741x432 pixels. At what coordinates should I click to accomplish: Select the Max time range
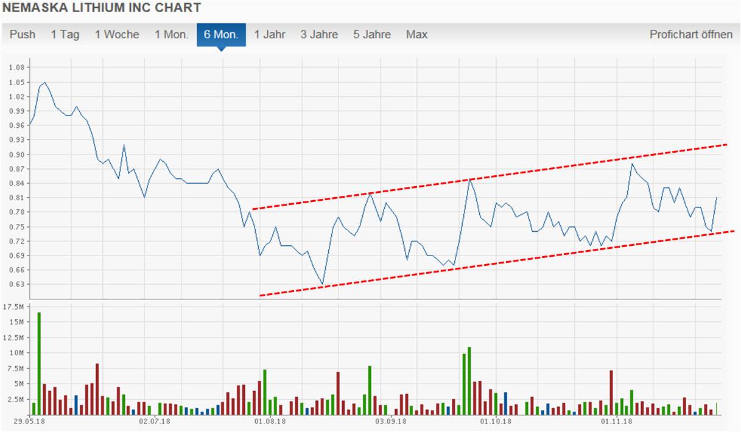[416, 35]
